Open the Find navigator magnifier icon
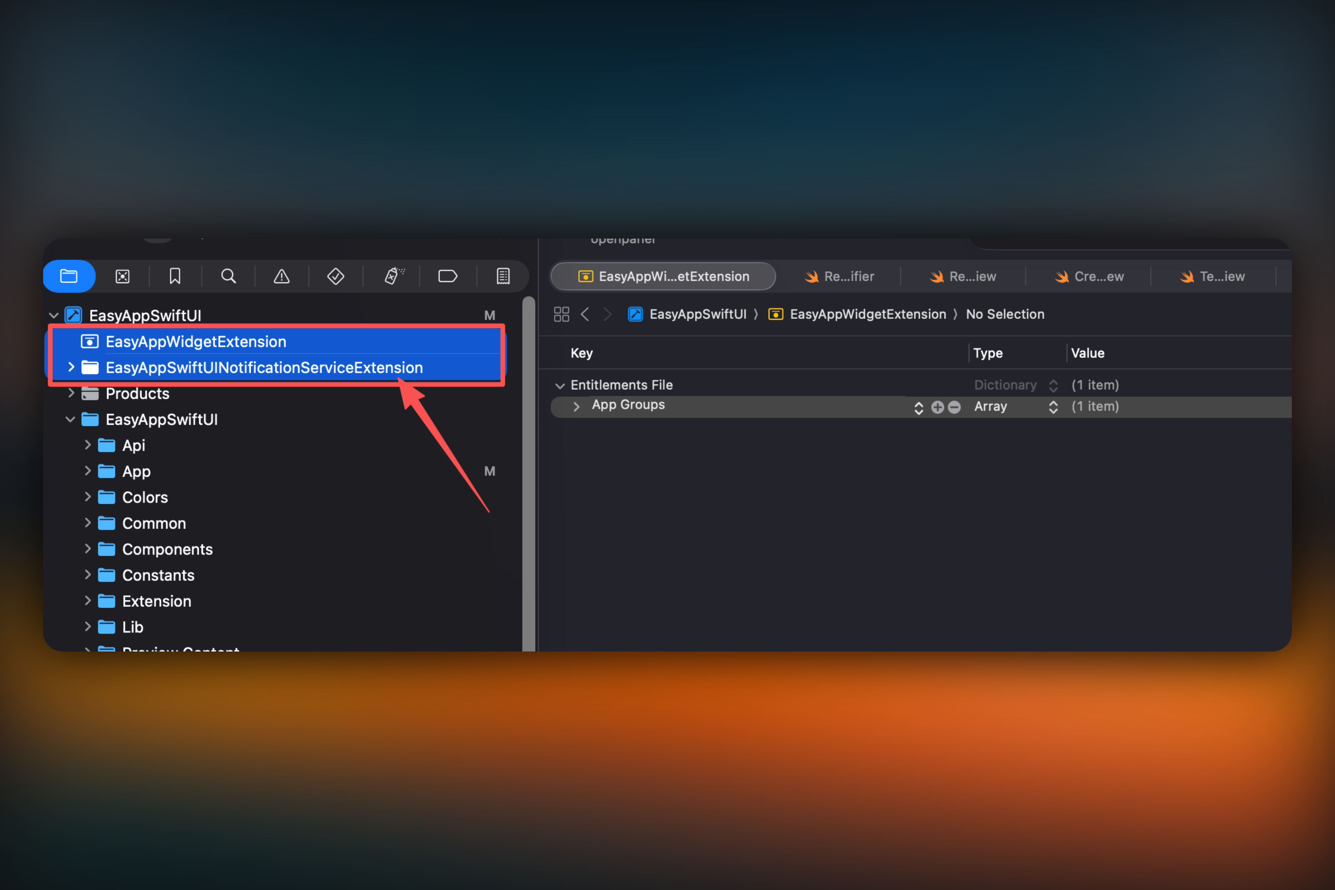The image size is (1335, 890). (228, 276)
